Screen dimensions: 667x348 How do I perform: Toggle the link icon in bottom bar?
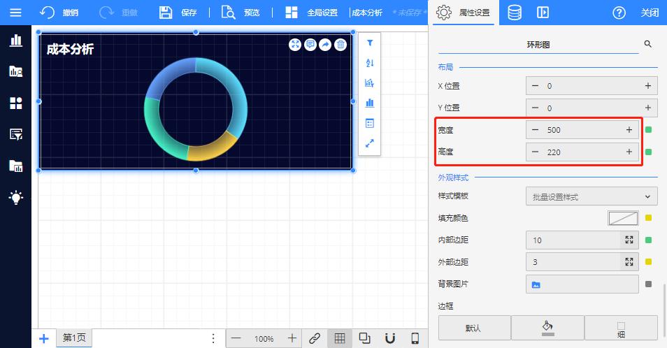click(x=315, y=338)
